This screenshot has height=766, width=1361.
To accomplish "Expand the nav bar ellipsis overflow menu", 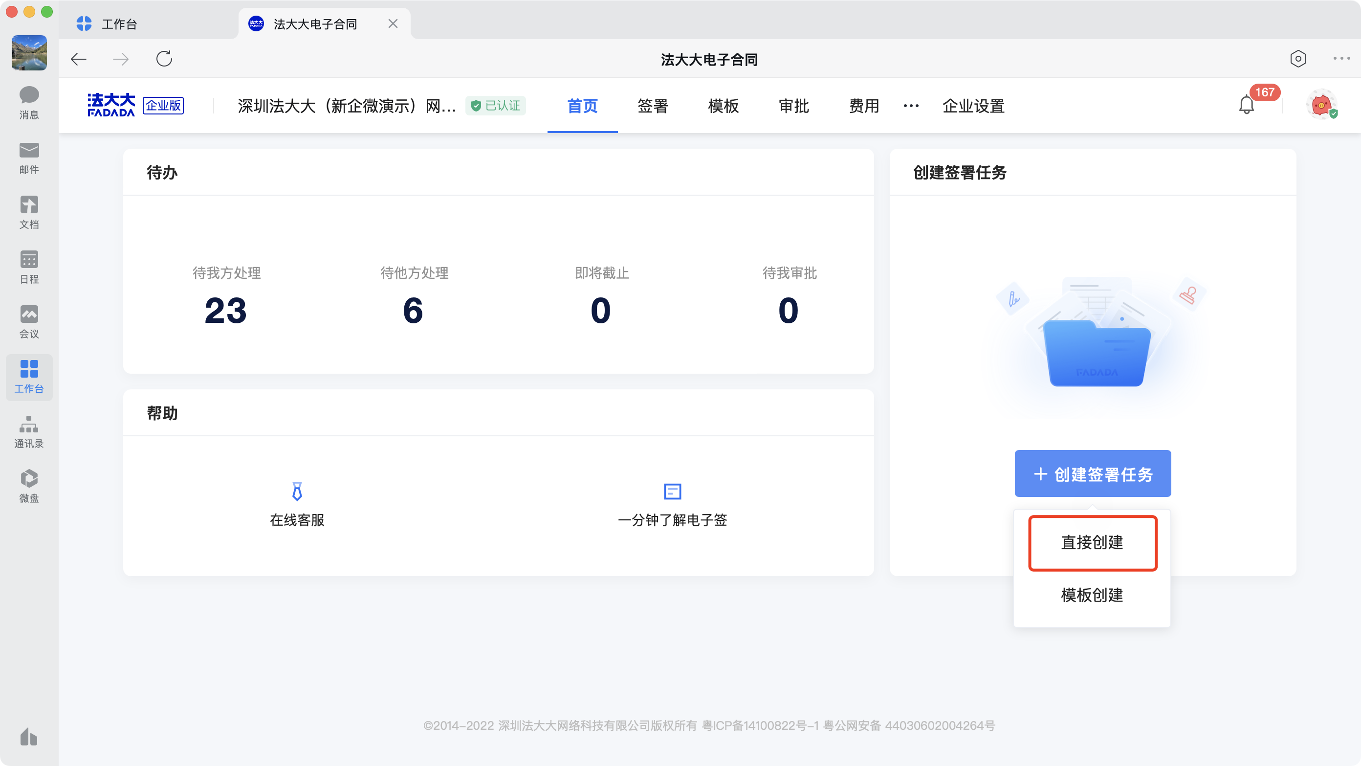I will (x=911, y=106).
